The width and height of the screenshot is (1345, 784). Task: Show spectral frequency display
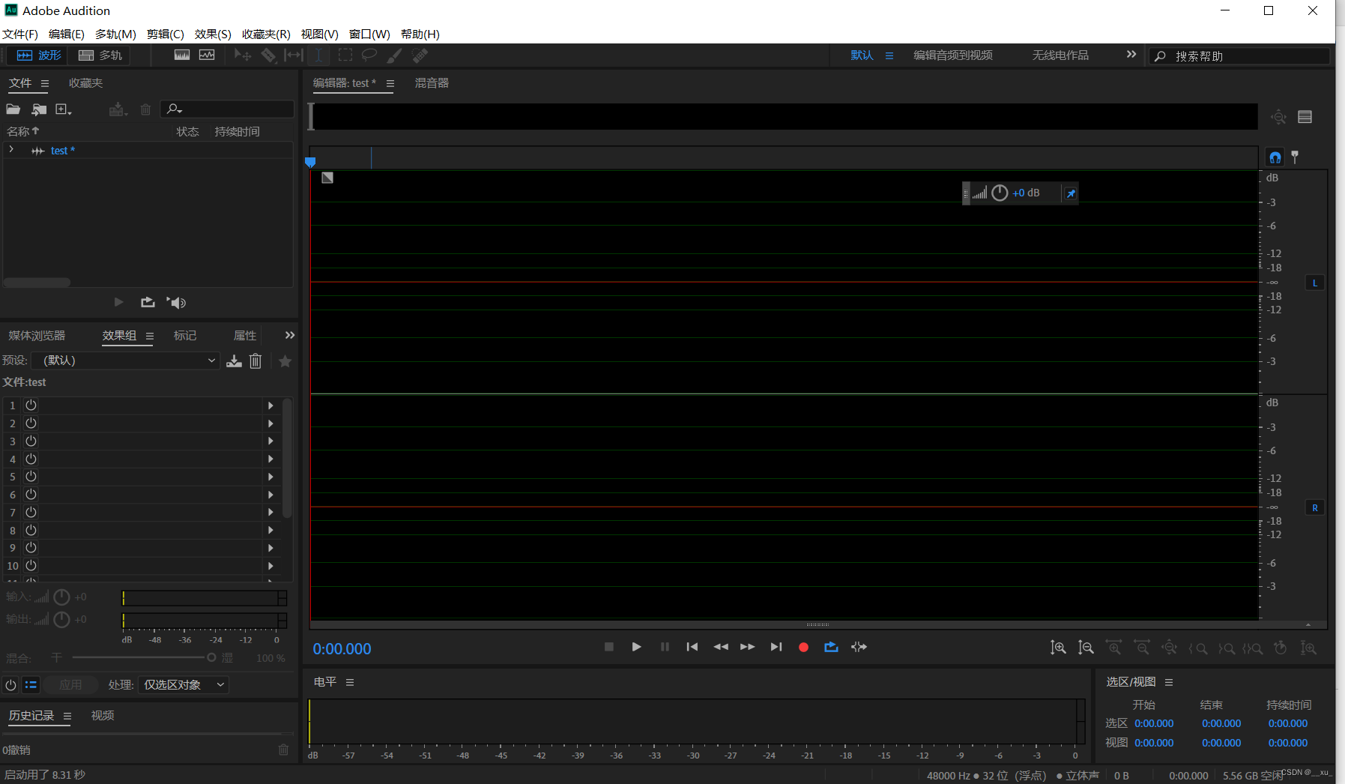pyautogui.click(x=182, y=55)
